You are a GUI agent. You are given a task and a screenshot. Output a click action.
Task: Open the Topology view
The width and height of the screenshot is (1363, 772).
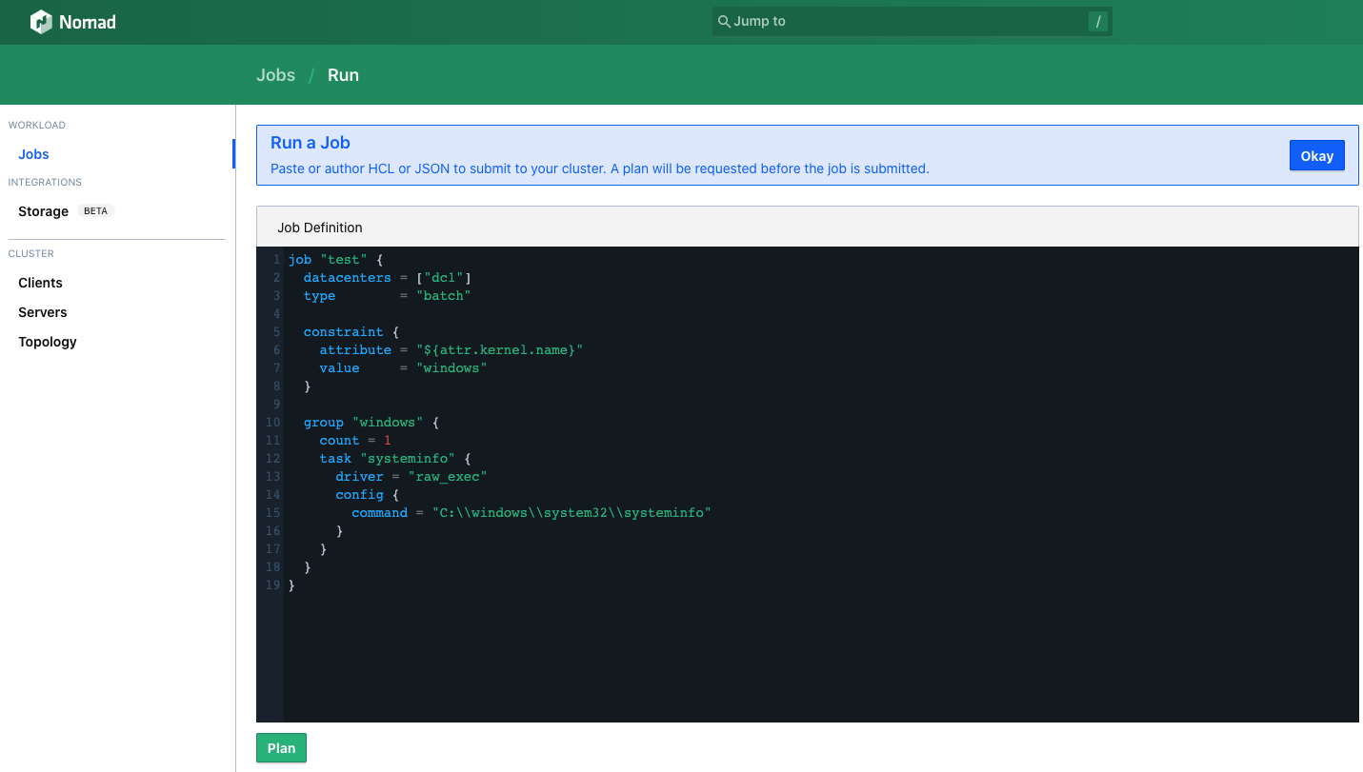tap(48, 342)
